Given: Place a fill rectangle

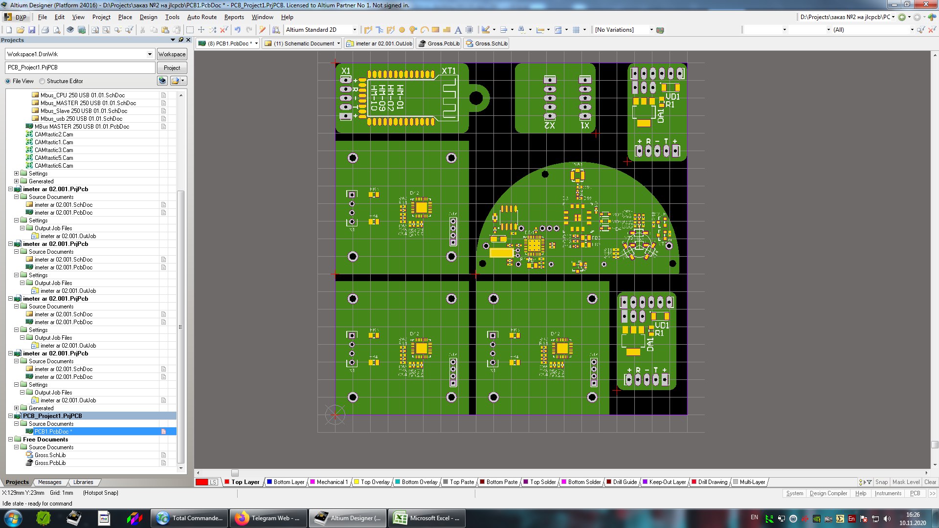Looking at the screenshot, I should [x=435, y=30].
